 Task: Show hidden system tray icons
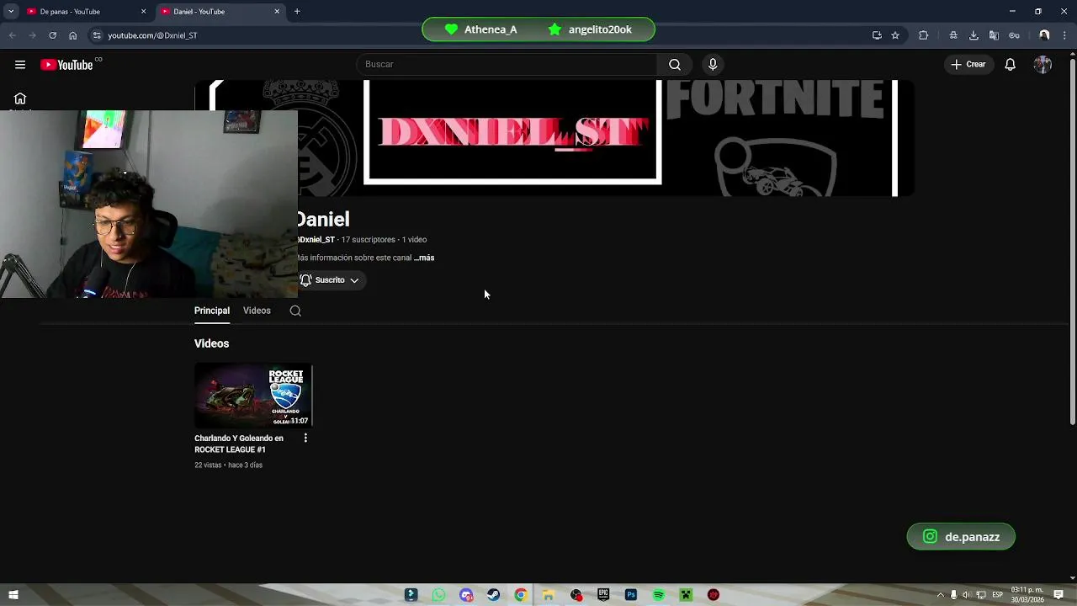point(941,595)
